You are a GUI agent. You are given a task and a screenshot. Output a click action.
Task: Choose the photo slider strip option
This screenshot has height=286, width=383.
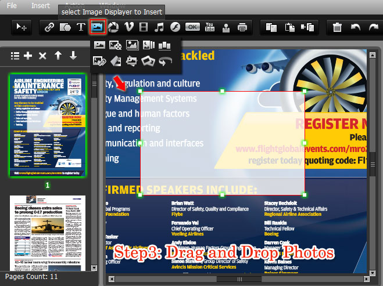(x=149, y=45)
